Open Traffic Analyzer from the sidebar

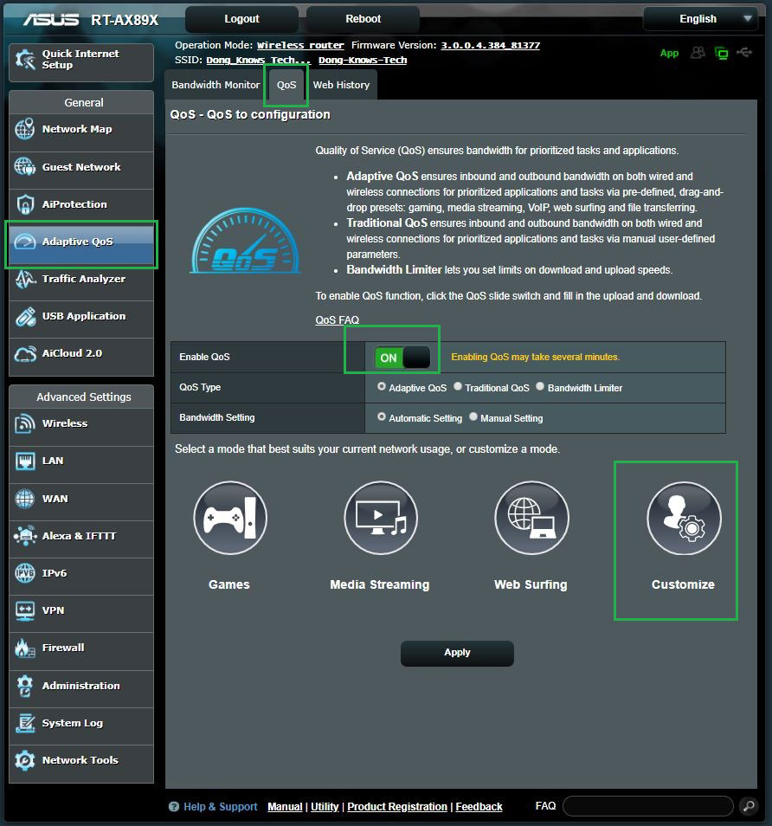coord(81,280)
